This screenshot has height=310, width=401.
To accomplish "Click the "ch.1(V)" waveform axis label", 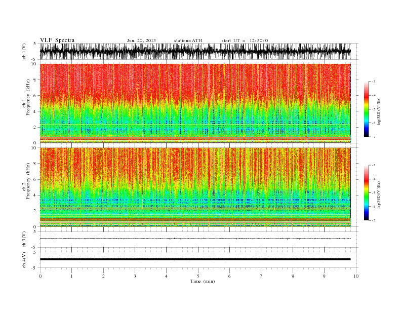I will 24,51.
